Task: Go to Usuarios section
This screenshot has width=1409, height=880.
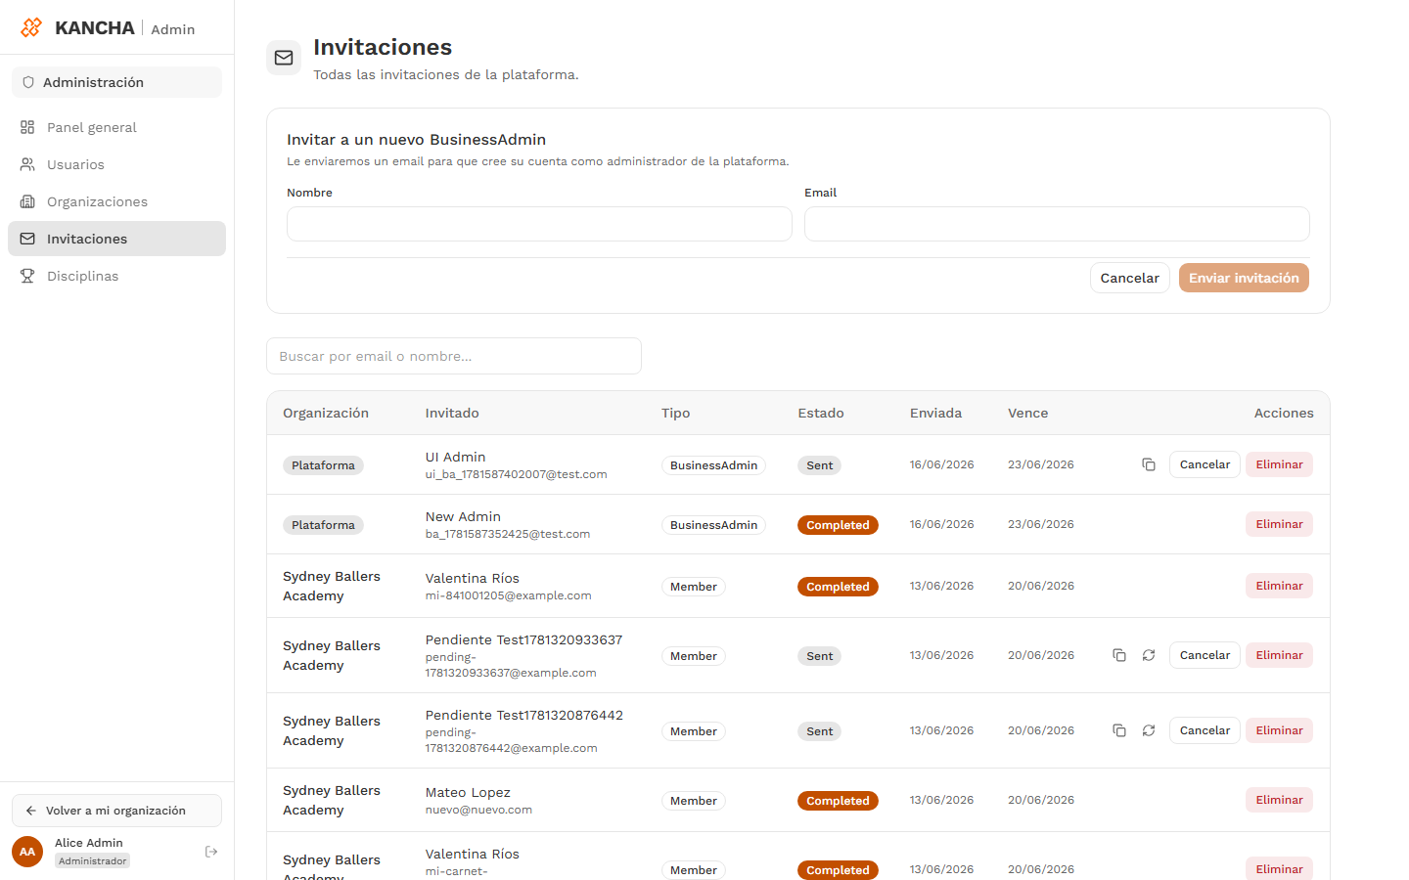Action: (x=116, y=164)
